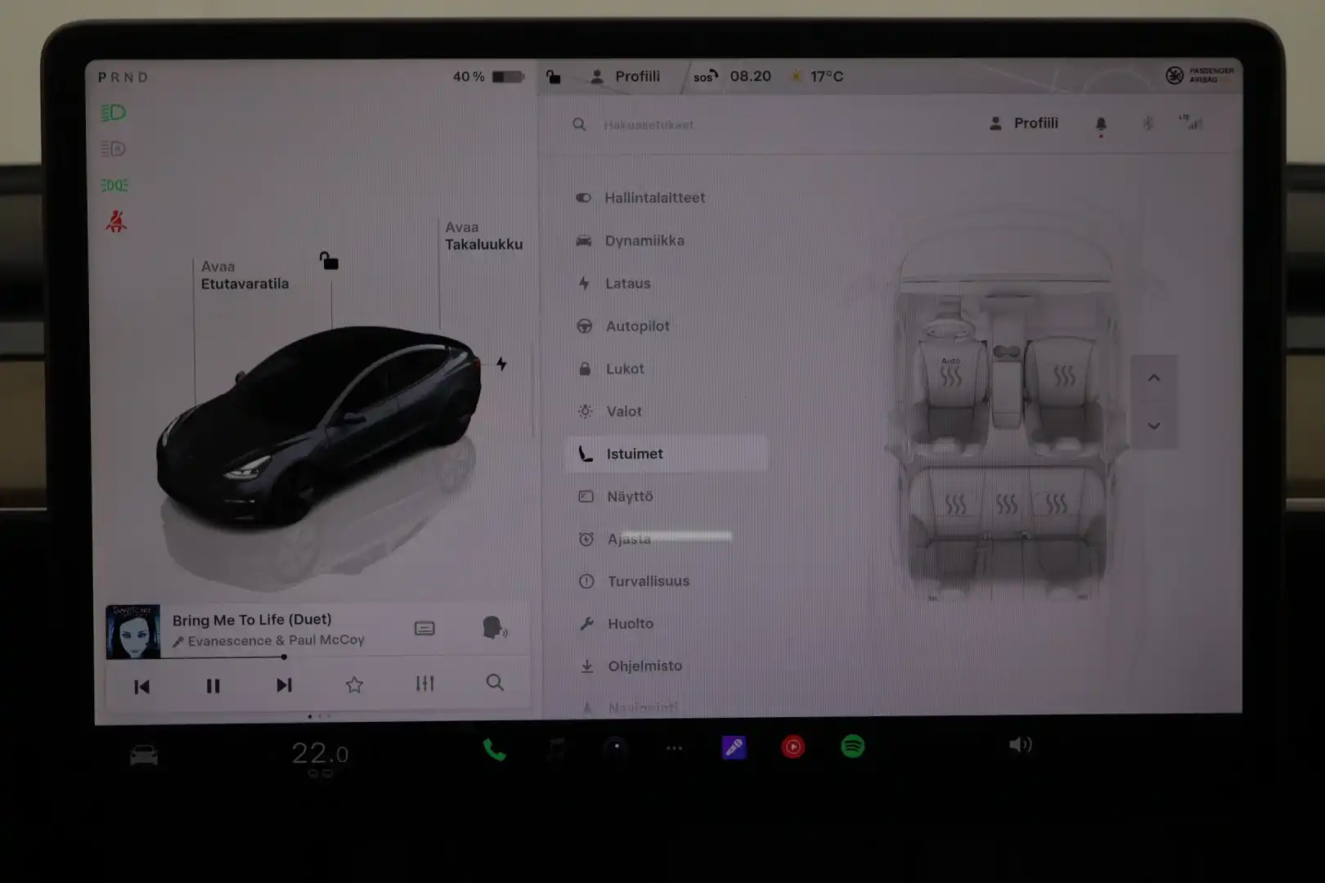
Task: Open car controls from the bottom bar
Action: (144, 754)
